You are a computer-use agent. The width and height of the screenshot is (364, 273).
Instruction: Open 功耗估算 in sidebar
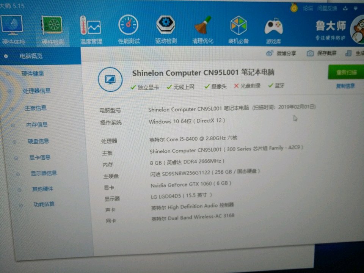44,204
